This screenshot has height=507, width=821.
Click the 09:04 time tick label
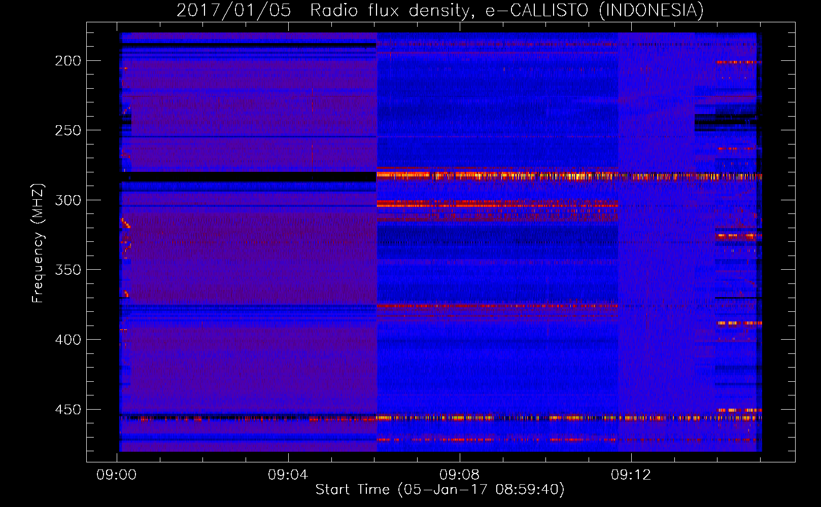(288, 475)
